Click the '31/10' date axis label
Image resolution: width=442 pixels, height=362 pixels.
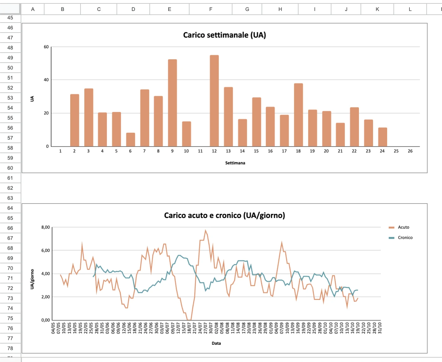click(380, 328)
